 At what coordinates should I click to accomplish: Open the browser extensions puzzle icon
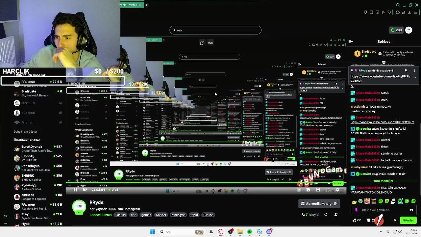[x=398, y=12]
